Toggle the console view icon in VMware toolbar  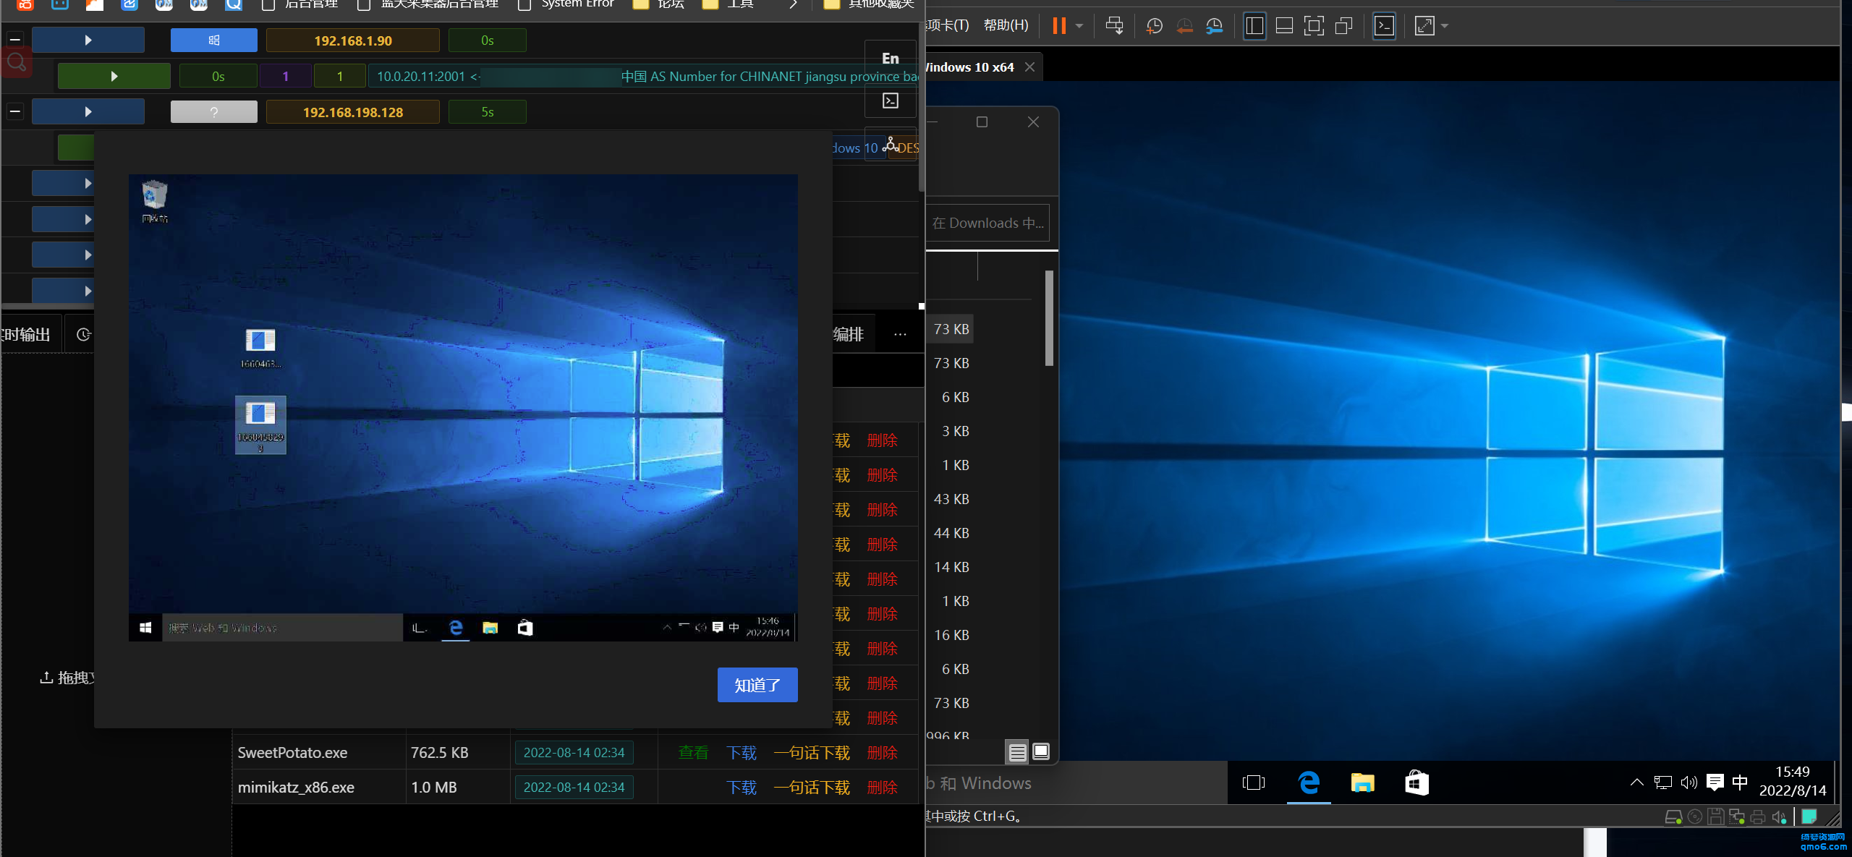pyautogui.click(x=1384, y=26)
